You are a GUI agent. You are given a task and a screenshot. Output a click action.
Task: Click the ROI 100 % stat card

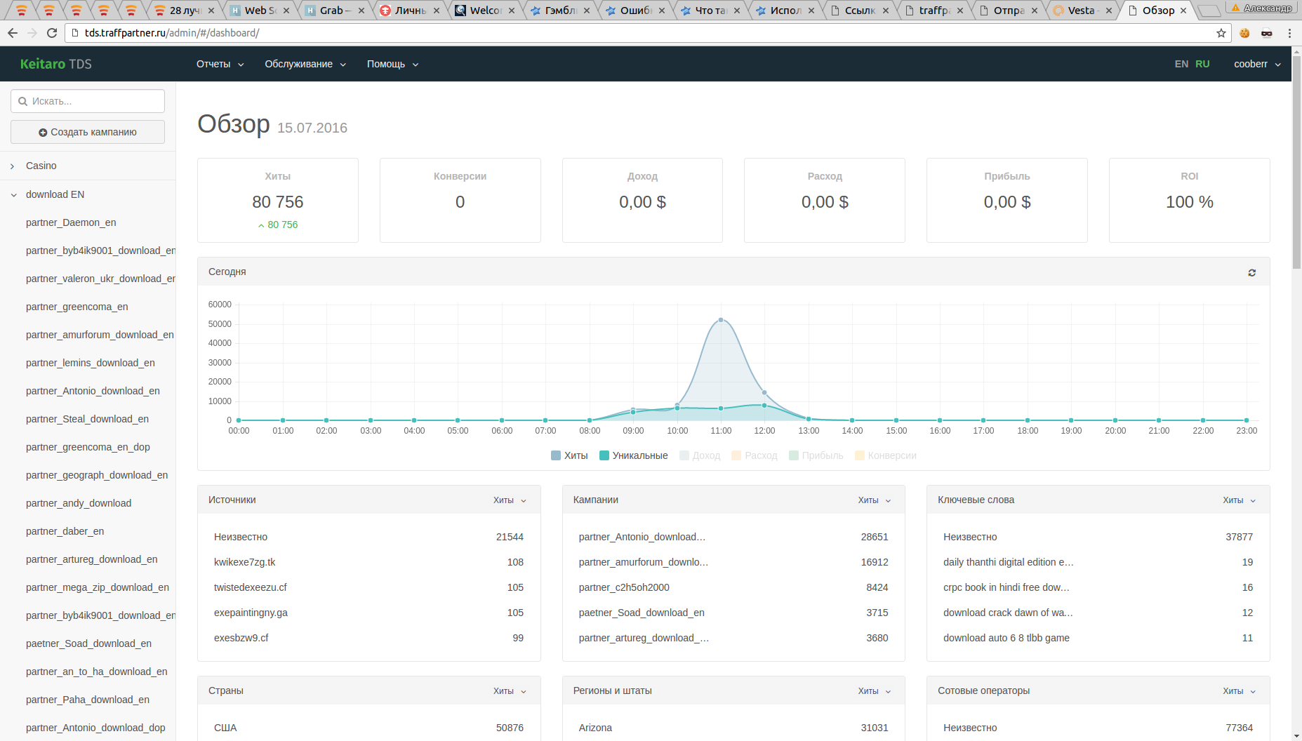pyautogui.click(x=1189, y=200)
